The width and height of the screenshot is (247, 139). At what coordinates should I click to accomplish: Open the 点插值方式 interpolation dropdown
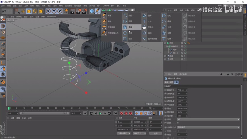(x=208, y=127)
